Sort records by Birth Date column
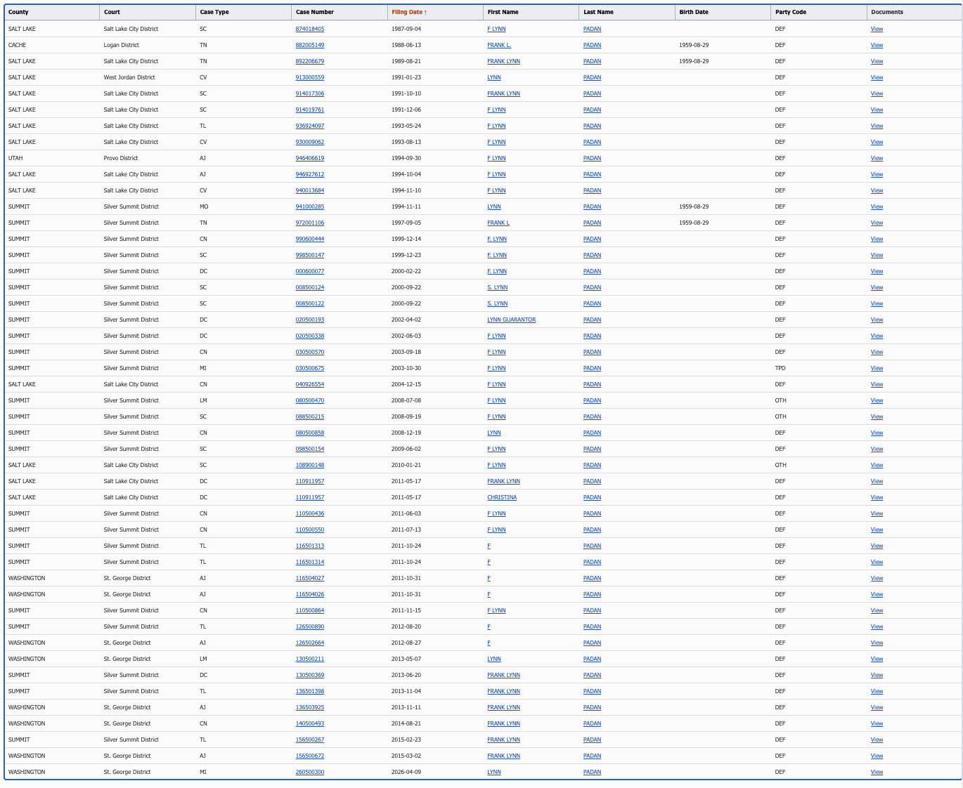The image size is (963, 788). (693, 12)
